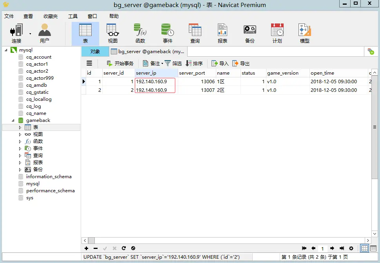Expand the 表 node under gameback

[20, 127]
